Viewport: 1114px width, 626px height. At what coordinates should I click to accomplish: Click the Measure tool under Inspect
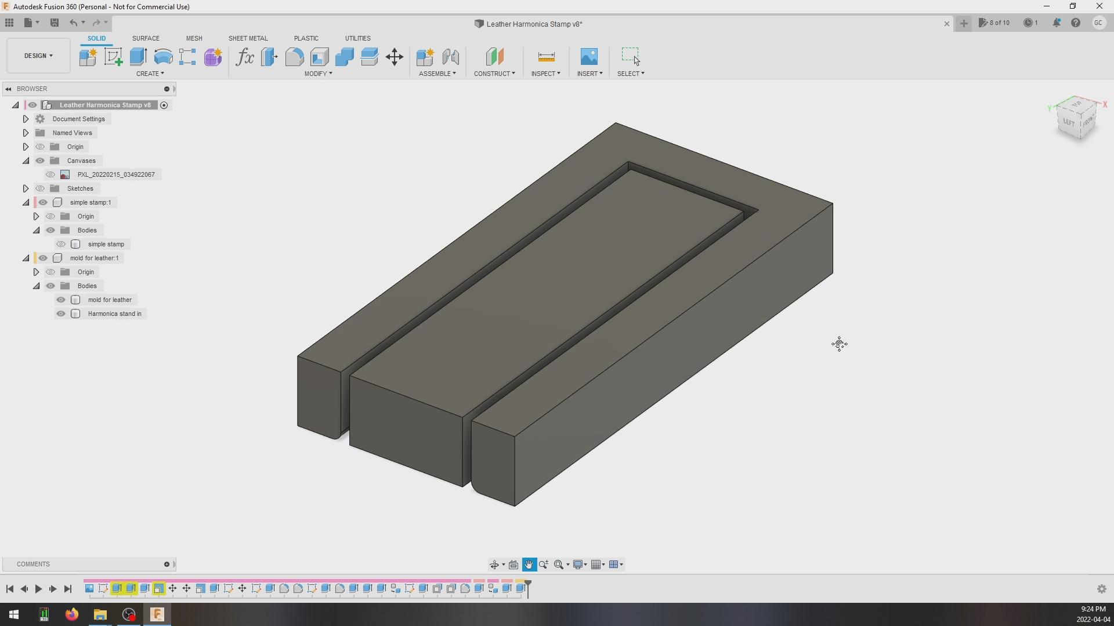point(546,57)
